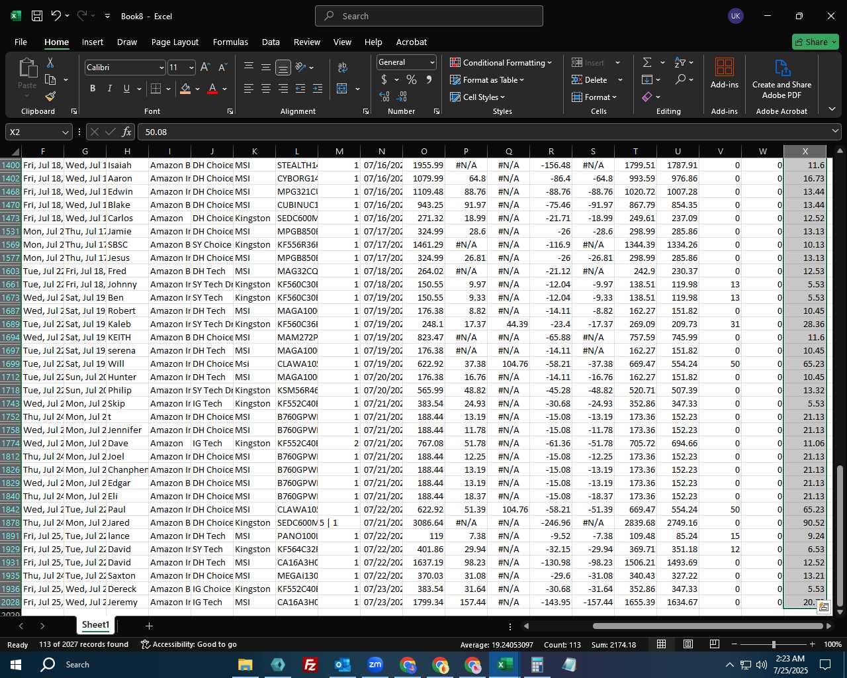The image size is (847, 678).
Task: Open the font size dropdown
Action: coord(191,68)
